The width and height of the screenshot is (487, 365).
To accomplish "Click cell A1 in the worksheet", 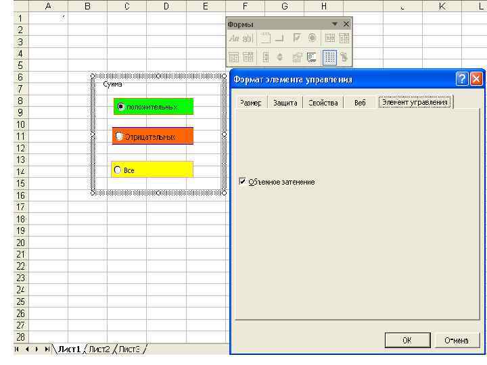I will coord(48,18).
